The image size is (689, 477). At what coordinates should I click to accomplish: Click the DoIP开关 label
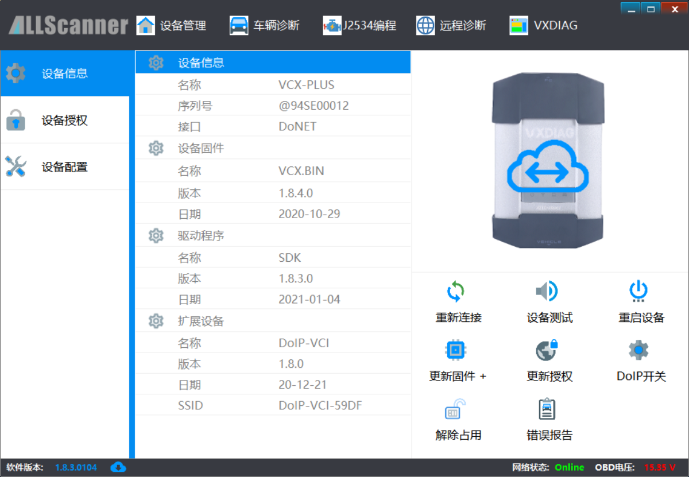[641, 376]
